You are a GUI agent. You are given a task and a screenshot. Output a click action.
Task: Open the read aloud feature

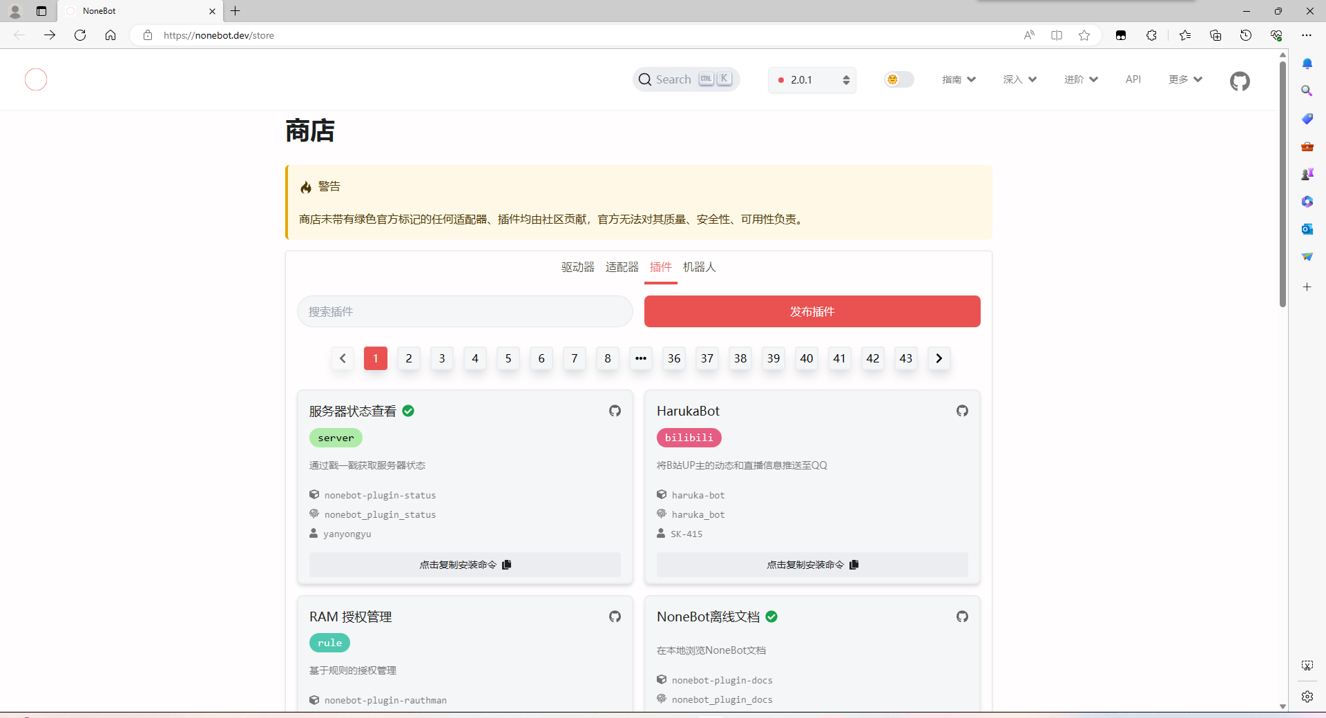[1029, 35]
